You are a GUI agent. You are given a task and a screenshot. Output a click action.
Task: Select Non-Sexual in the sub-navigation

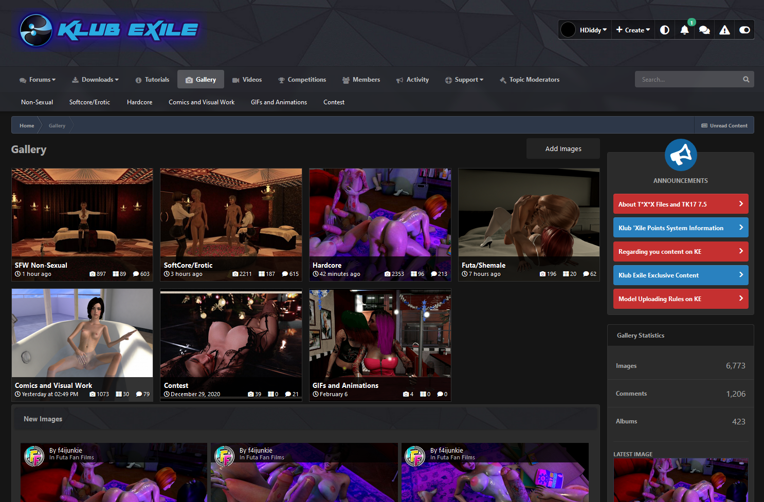[x=37, y=102]
